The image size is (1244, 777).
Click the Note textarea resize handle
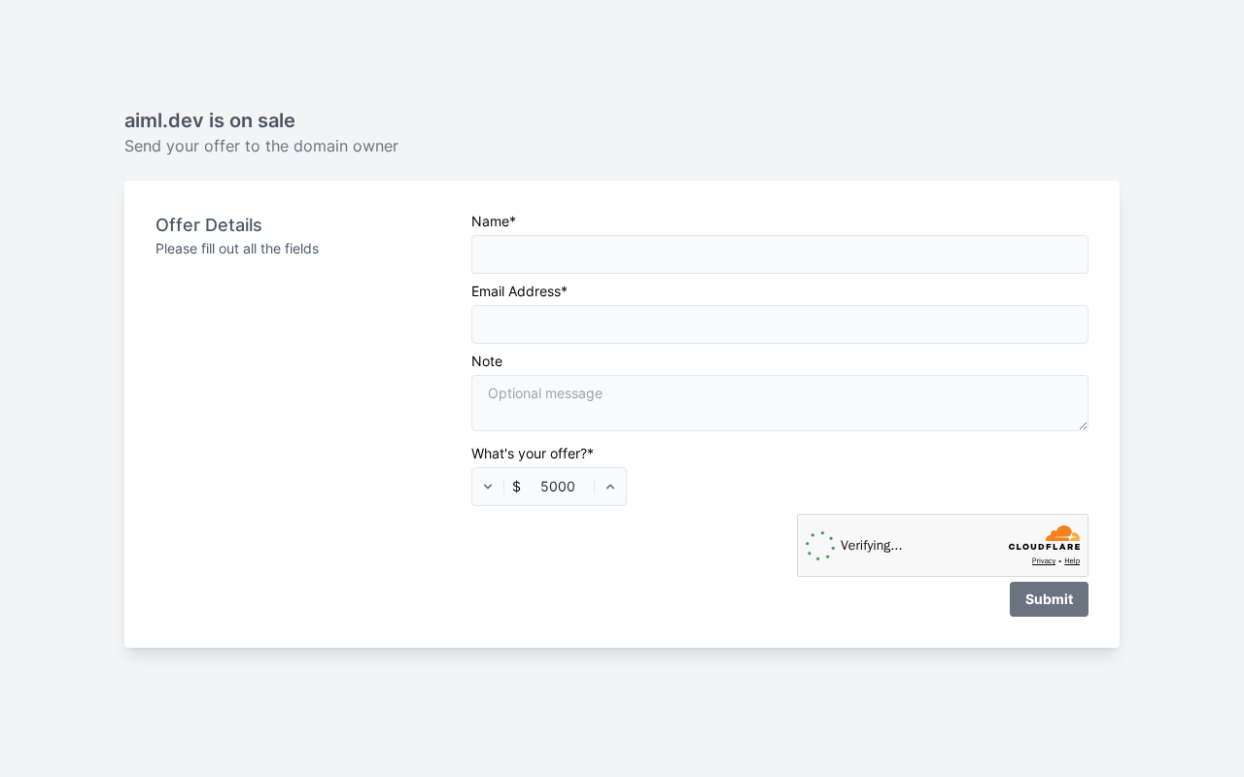point(1083,425)
